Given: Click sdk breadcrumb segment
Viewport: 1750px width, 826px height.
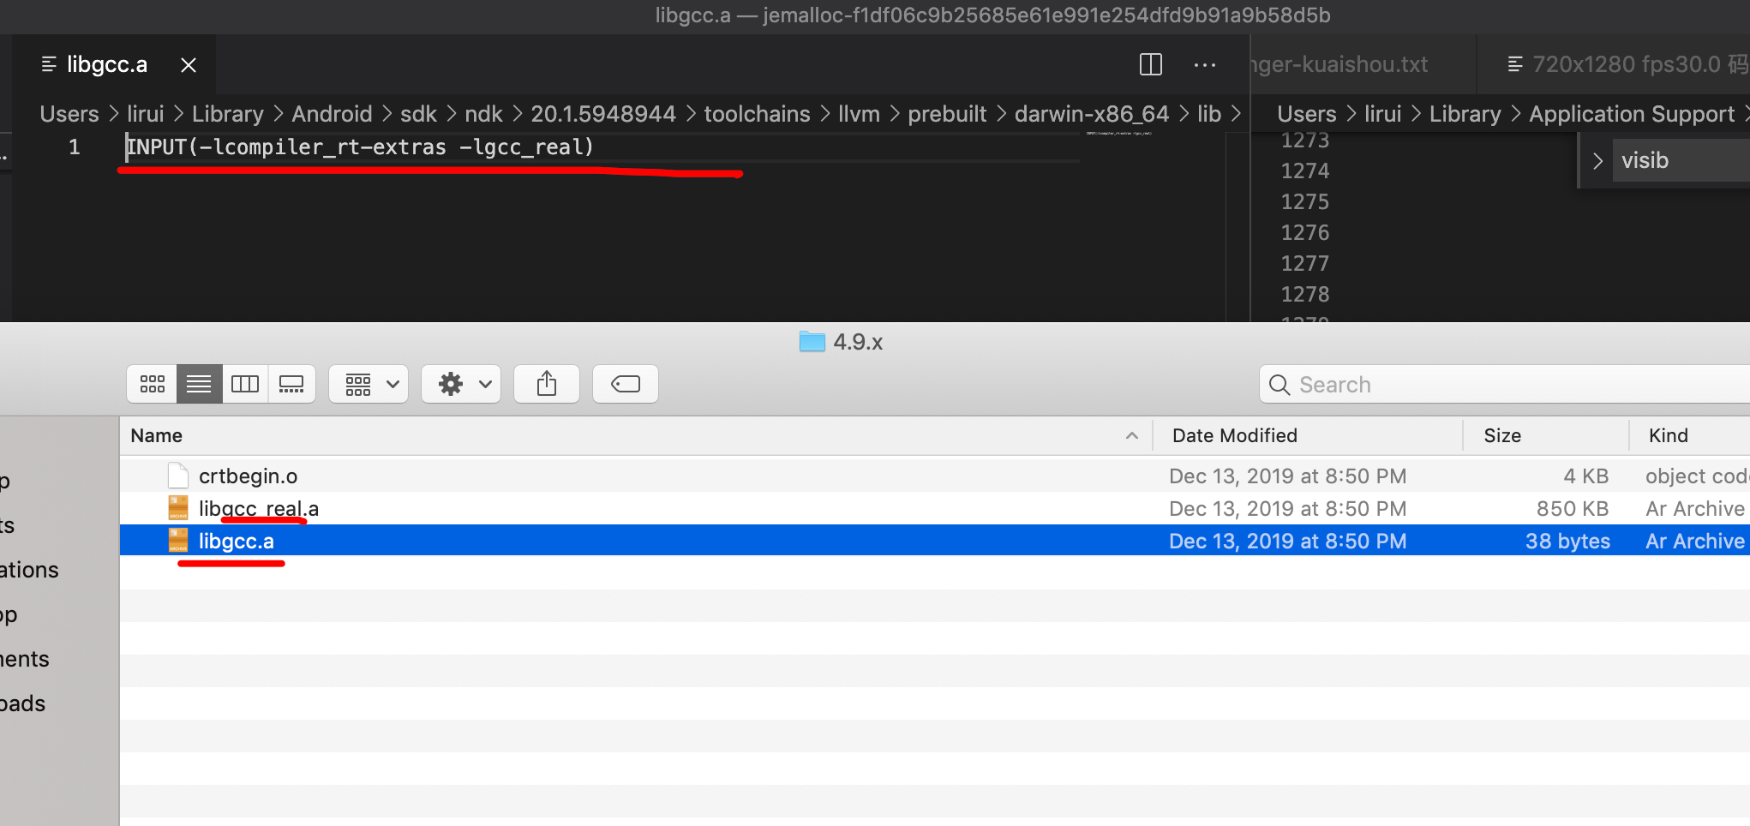Looking at the screenshot, I should (x=418, y=114).
